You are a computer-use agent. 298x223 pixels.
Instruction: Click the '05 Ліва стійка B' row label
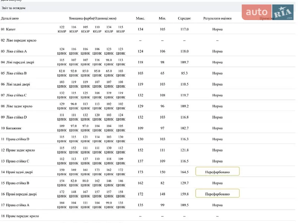click(14, 73)
